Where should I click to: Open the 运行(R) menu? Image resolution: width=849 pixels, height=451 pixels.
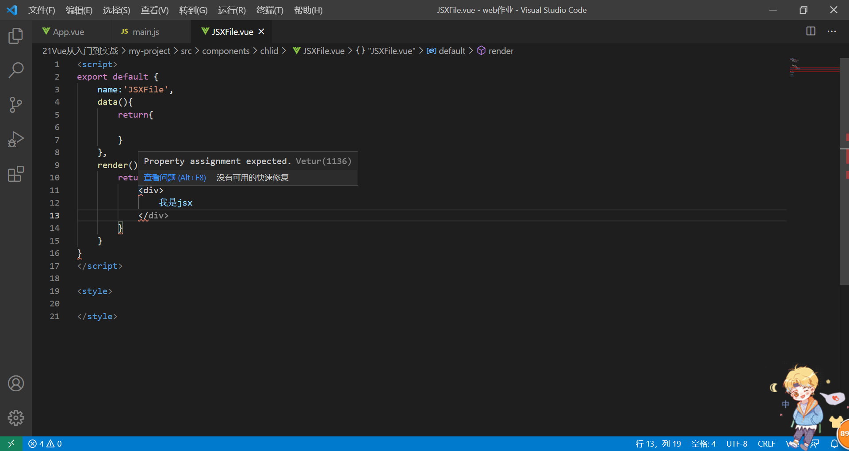(232, 10)
